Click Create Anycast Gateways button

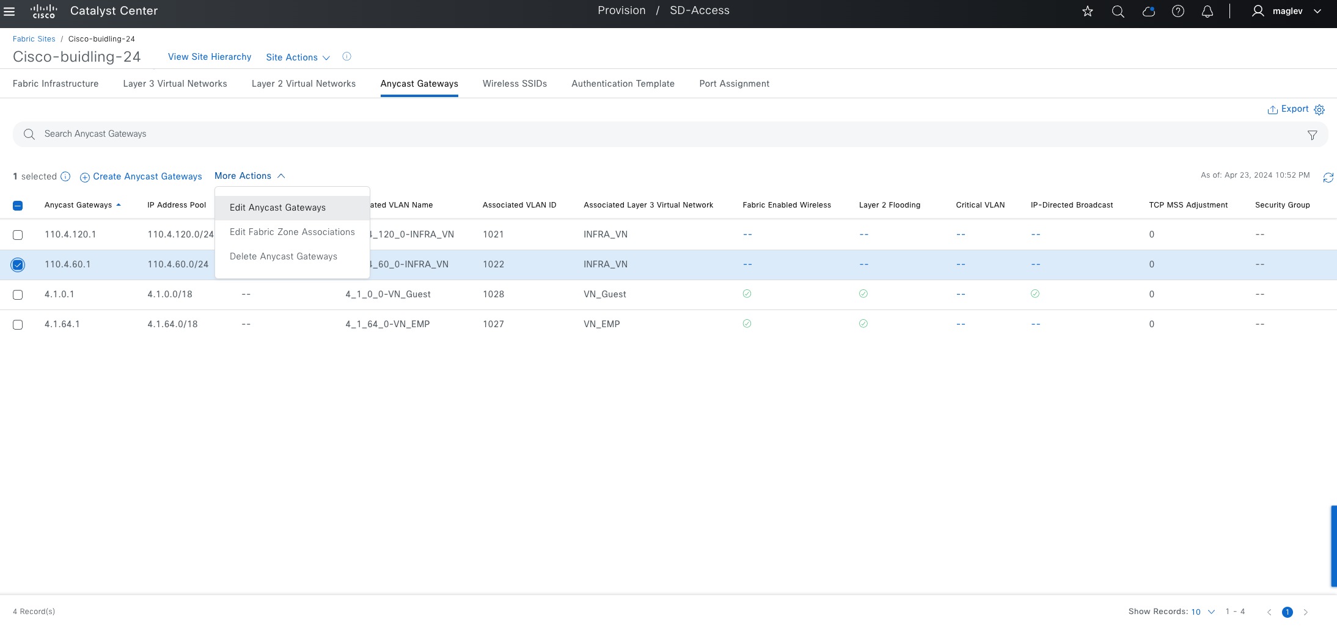[141, 176]
